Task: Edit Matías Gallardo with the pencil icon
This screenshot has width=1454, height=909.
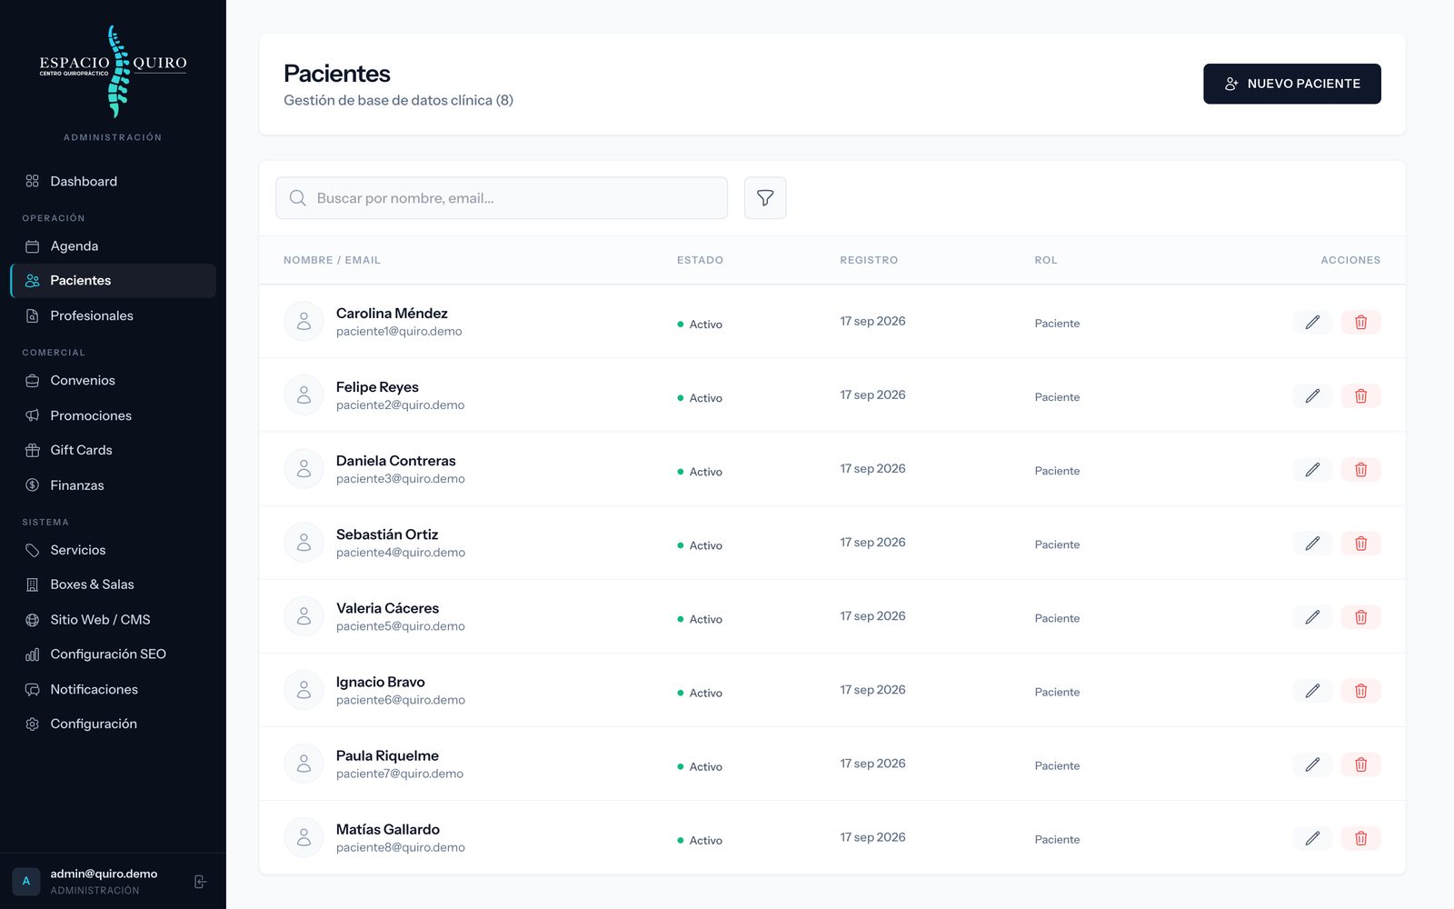Action: [x=1312, y=838]
